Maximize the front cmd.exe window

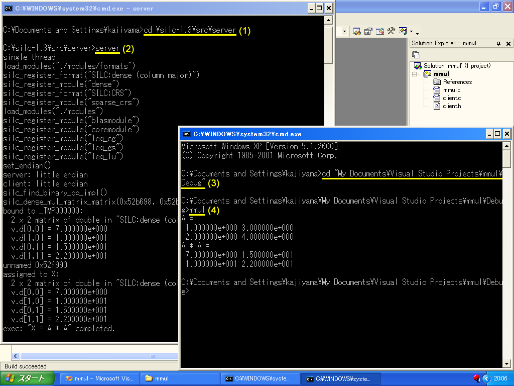[497, 134]
